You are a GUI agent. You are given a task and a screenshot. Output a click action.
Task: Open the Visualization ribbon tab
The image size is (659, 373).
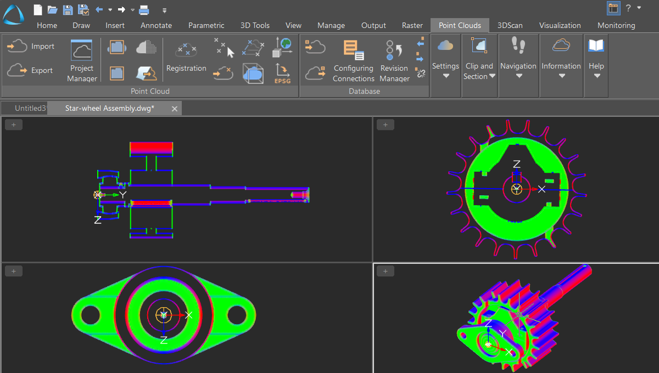[x=560, y=25]
